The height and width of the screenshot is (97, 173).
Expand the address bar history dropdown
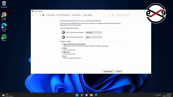(x=109, y=15)
